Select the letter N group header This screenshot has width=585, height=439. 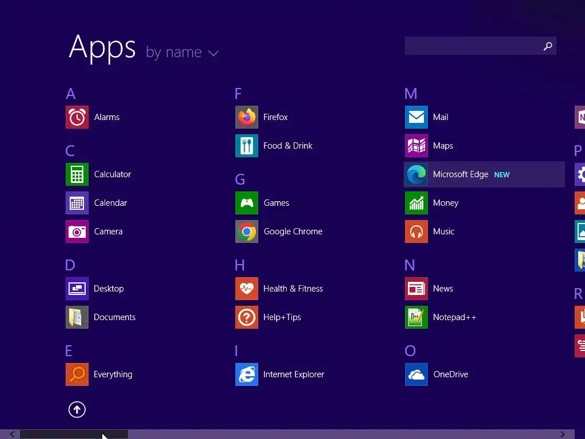(410, 265)
